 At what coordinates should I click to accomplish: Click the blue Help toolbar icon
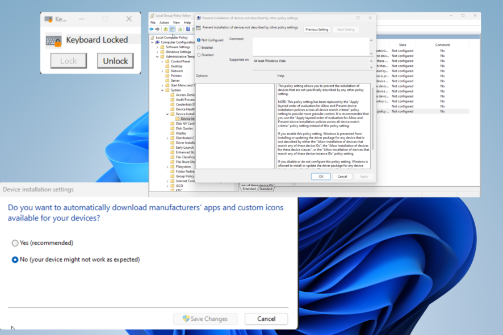[x=187, y=29]
